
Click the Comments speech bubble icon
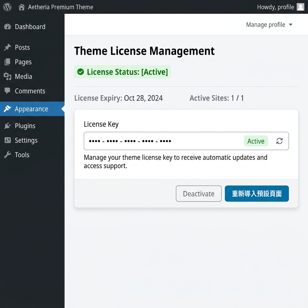point(8,91)
